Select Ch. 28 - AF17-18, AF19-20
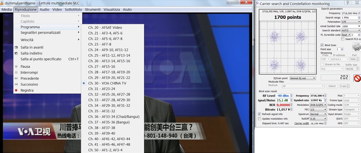 [113, 72]
